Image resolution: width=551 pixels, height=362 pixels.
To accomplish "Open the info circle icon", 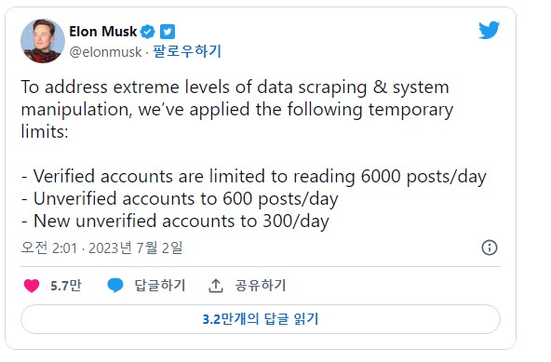I will click(x=490, y=248).
